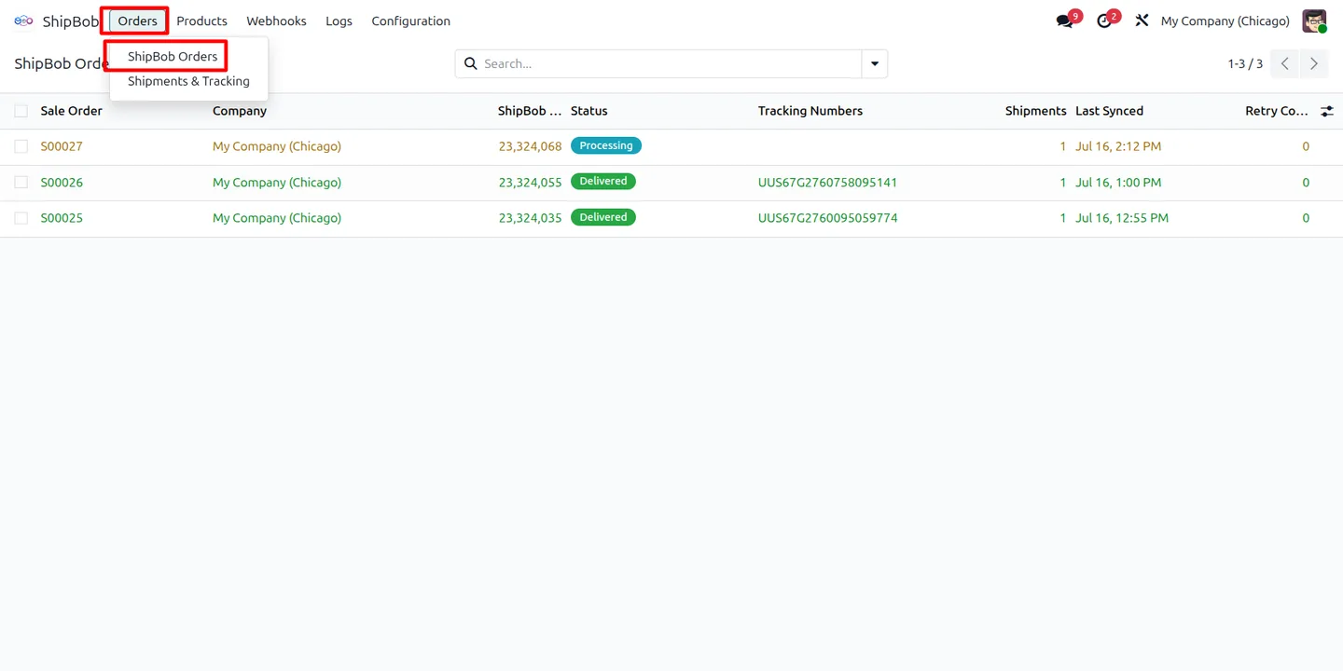1343x671 pixels.
Task: Click tracking number UUS67G2760095059774
Action: [827, 218]
